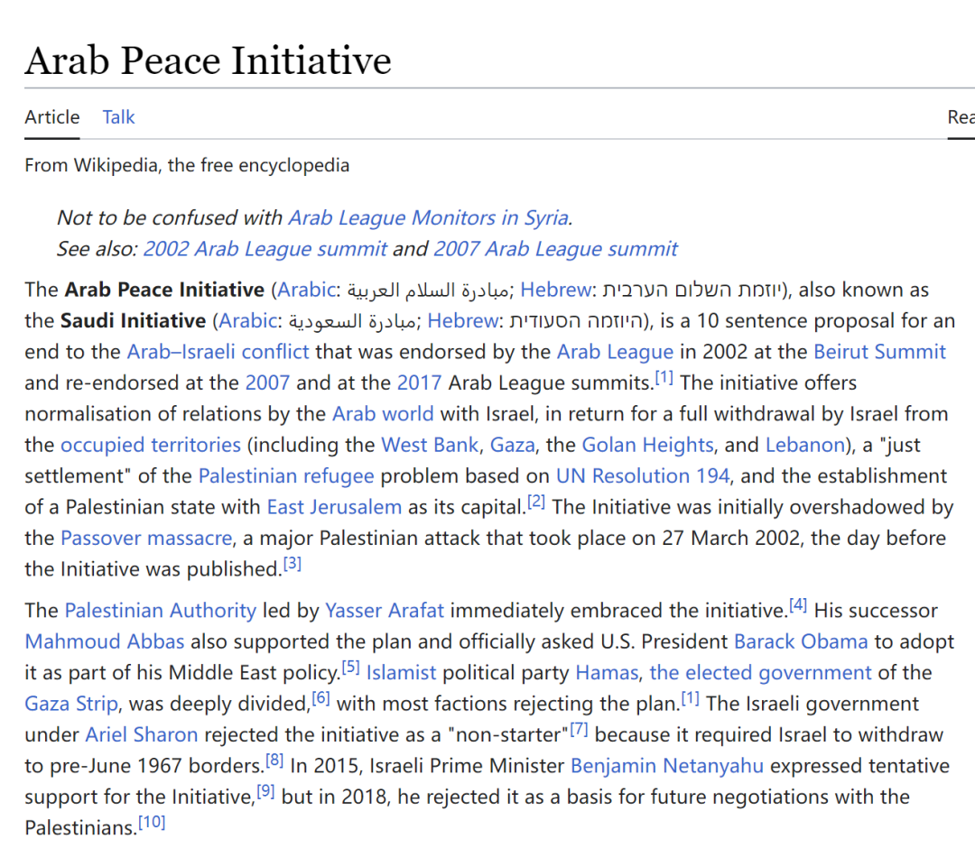The width and height of the screenshot is (975, 848).
Task: Open 2002 Arab League summit link
Action: [265, 248]
